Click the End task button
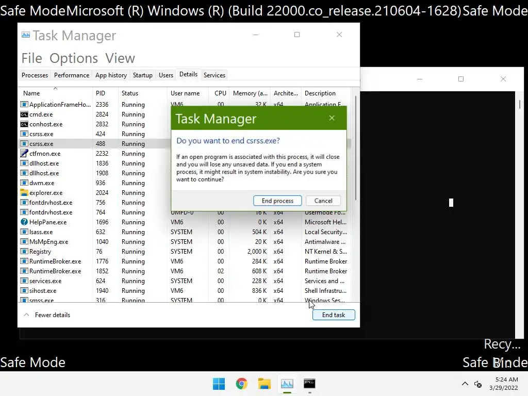 point(334,315)
